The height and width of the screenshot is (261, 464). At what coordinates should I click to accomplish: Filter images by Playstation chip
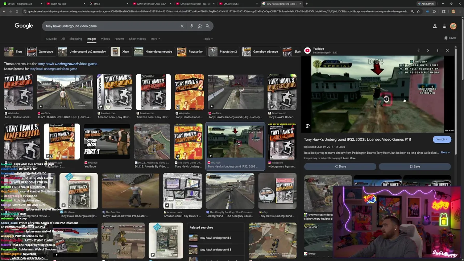[191, 51]
